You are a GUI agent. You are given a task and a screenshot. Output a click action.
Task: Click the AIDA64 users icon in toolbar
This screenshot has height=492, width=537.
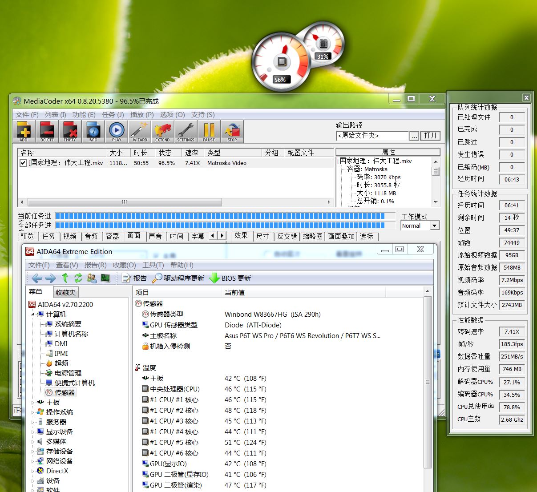(92, 278)
